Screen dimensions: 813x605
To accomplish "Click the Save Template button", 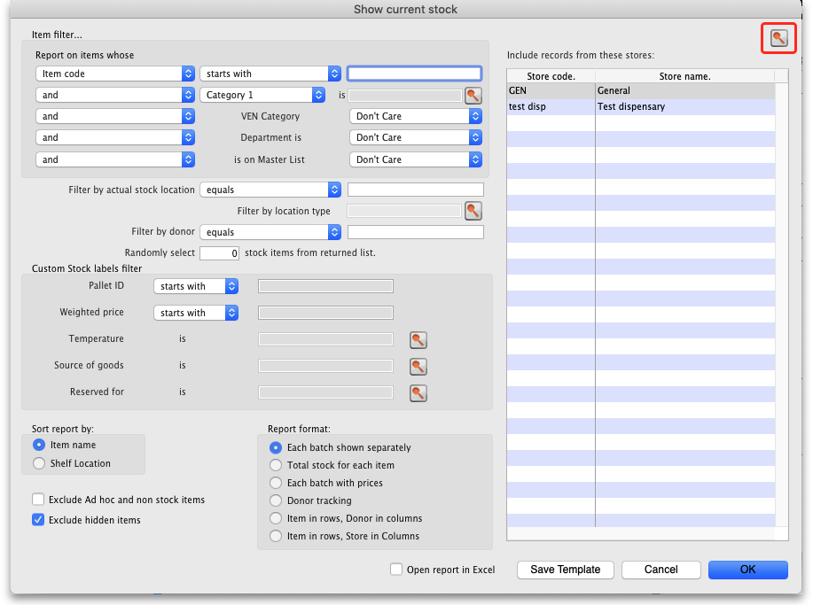I will point(565,570).
